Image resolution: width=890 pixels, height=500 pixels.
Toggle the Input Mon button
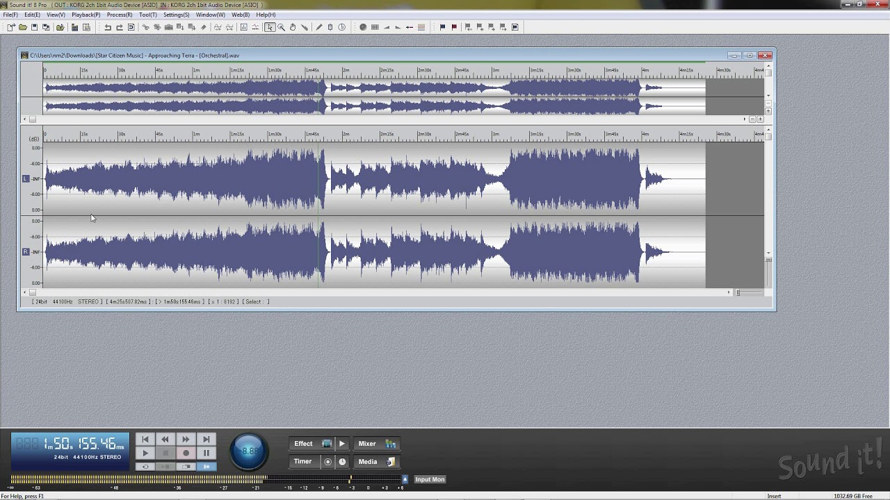tap(430, 479)
